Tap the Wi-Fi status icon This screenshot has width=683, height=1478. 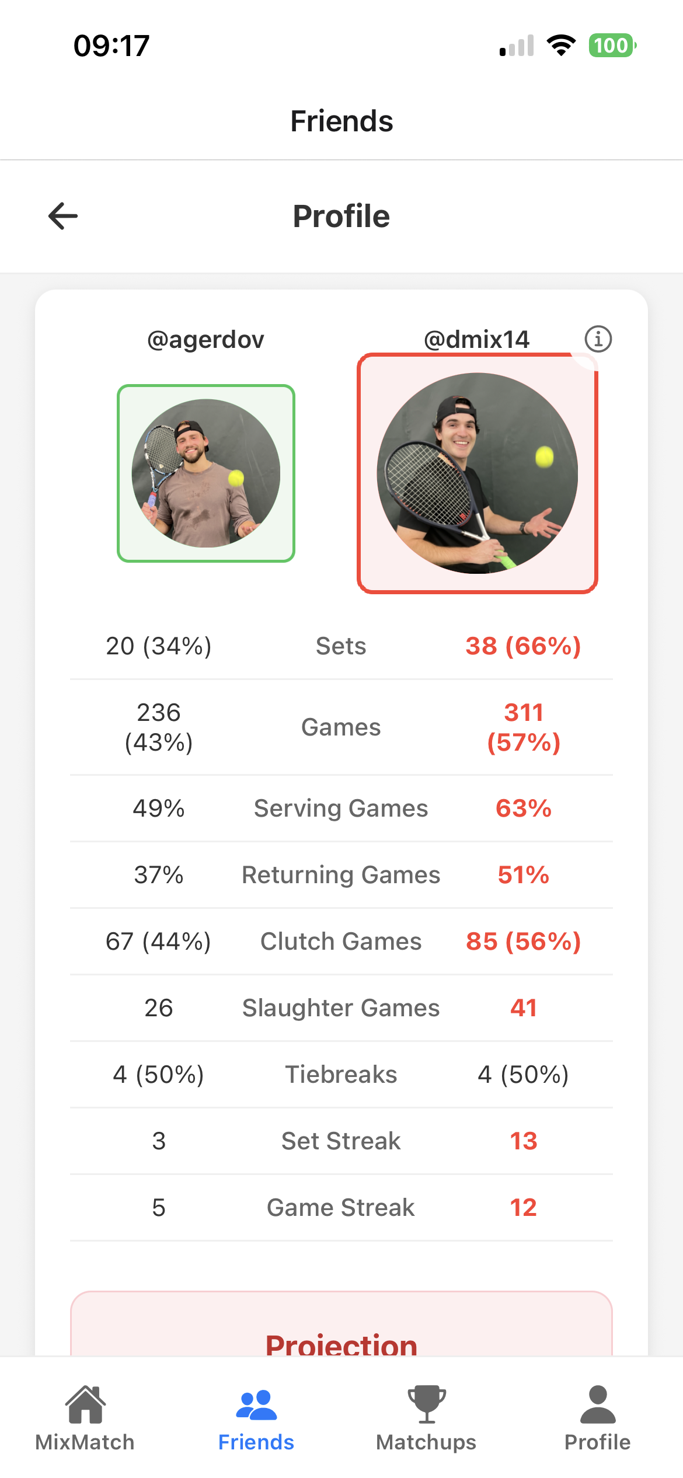(x=562, y=46)
